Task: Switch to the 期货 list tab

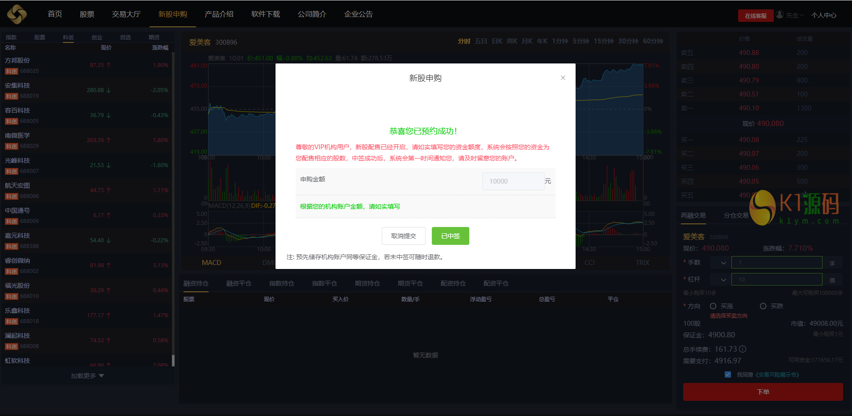Action: point(154,38)
